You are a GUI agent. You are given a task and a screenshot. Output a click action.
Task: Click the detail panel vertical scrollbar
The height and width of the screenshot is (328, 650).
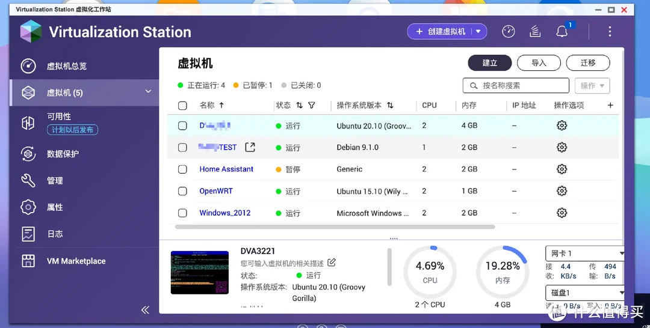389,267
